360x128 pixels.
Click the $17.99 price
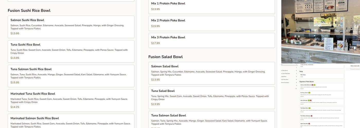(x=155, y=43)
